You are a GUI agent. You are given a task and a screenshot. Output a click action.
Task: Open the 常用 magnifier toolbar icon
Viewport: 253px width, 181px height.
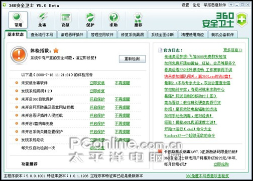pyautogui.click(x=18, y=20)
